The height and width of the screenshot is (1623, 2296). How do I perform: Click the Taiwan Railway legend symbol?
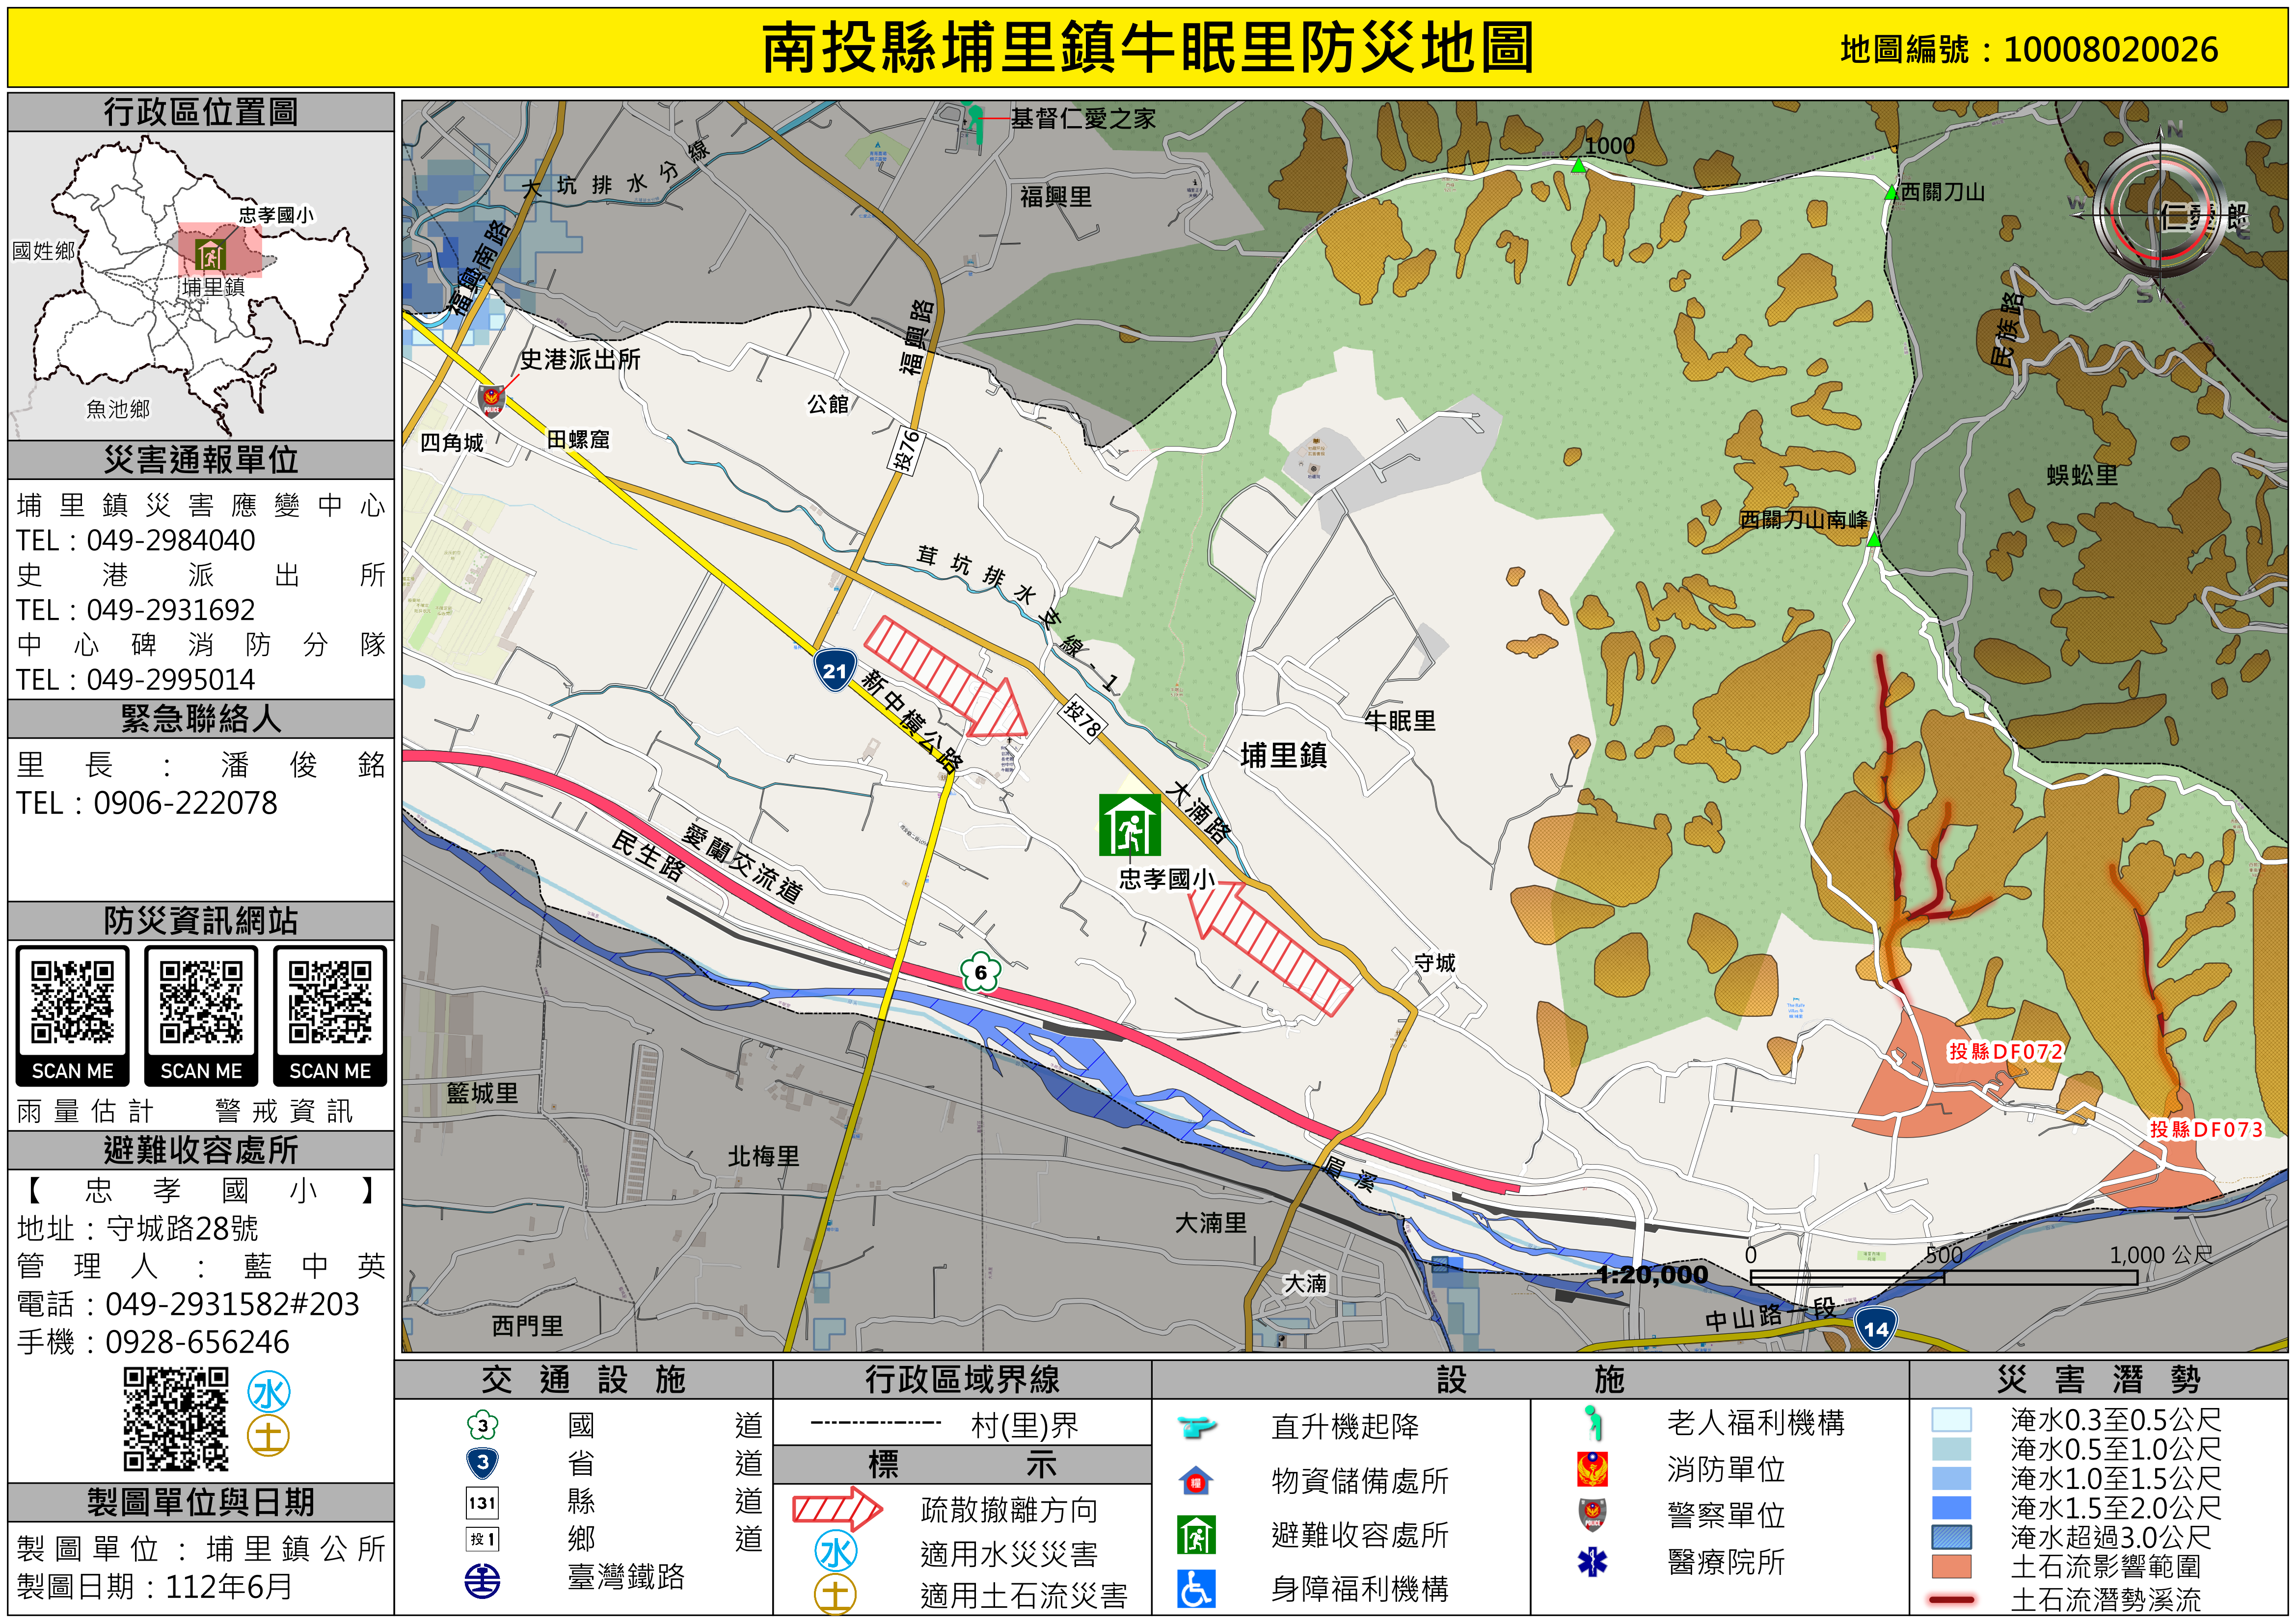coord(483,1581)
